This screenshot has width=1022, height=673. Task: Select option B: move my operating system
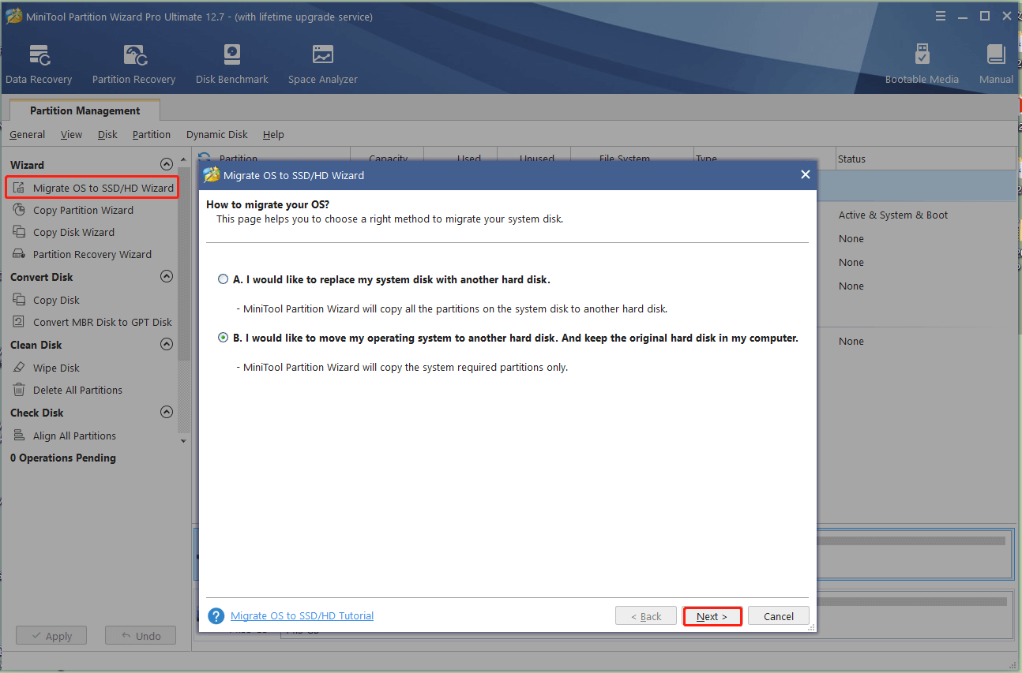(223, 338)
